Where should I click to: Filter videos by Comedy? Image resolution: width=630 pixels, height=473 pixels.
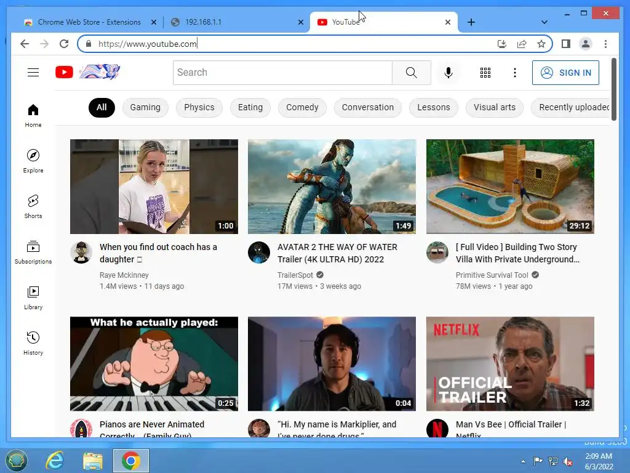click(x=302, y=107)
